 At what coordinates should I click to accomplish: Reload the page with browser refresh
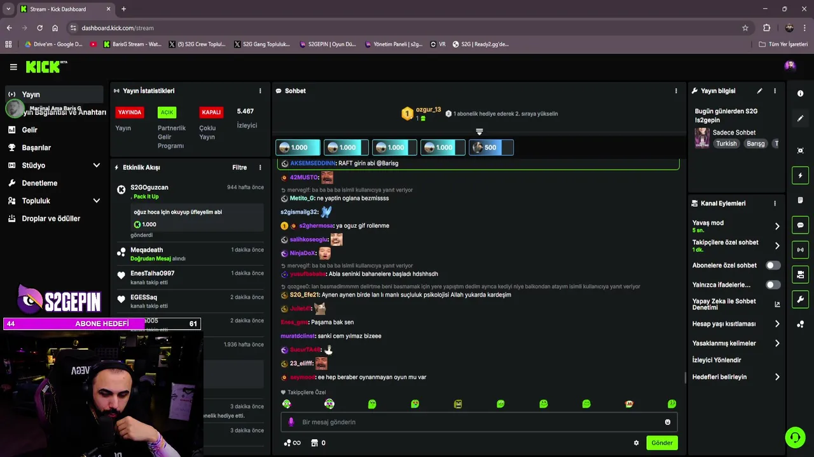click(39, 28)
